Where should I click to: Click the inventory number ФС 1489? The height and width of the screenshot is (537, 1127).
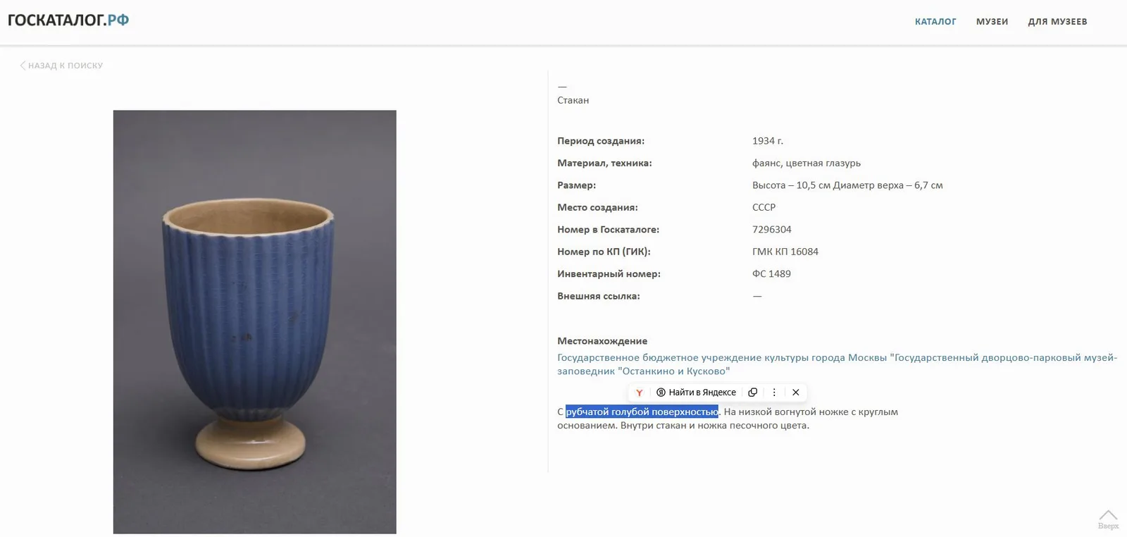click(x=771, y=274)
